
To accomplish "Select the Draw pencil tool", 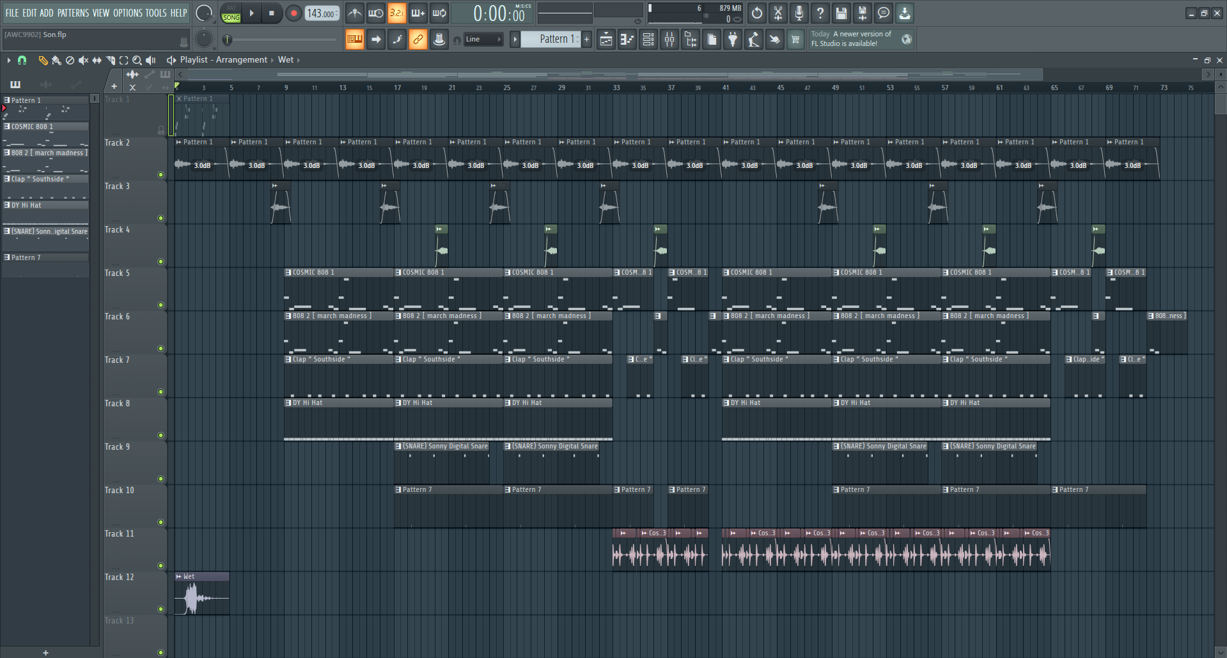I will coord(43,60).
